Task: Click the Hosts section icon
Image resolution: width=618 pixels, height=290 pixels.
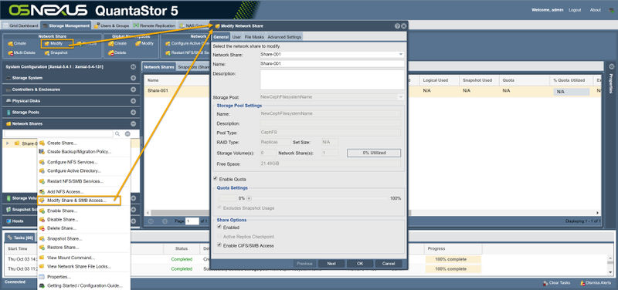Action: click(x=8, y=221)
